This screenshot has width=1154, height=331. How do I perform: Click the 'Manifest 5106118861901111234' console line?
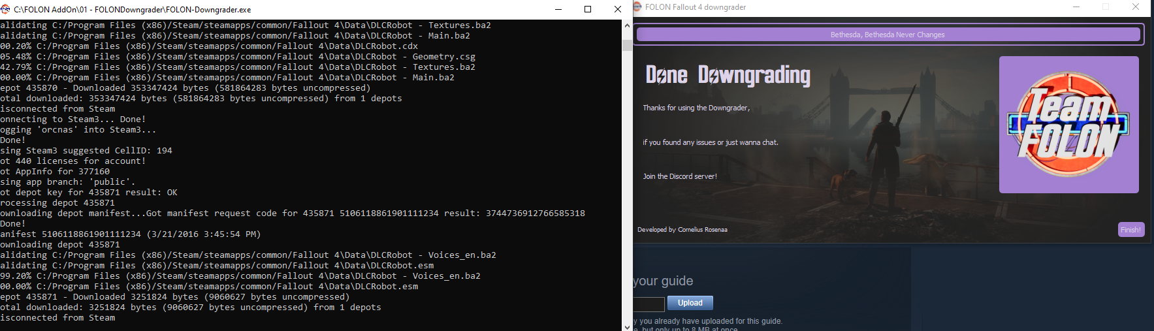[x=131, y=234]
